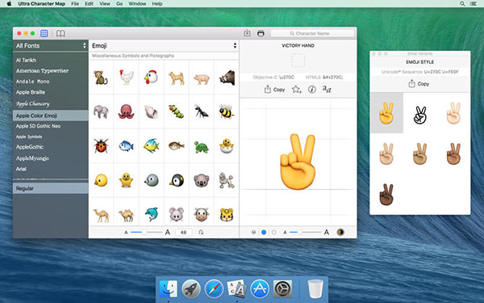
Task: Open the Edit menu
Action: click(x=90, y=4)
